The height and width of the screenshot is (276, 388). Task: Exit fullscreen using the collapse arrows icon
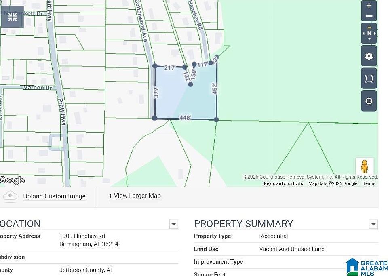point(12,17)
